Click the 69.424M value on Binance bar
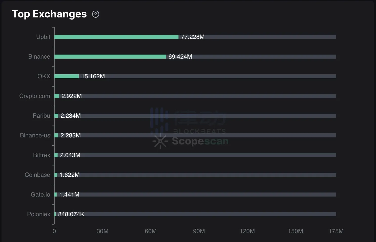Screen dimensions: 376x242 180,57
